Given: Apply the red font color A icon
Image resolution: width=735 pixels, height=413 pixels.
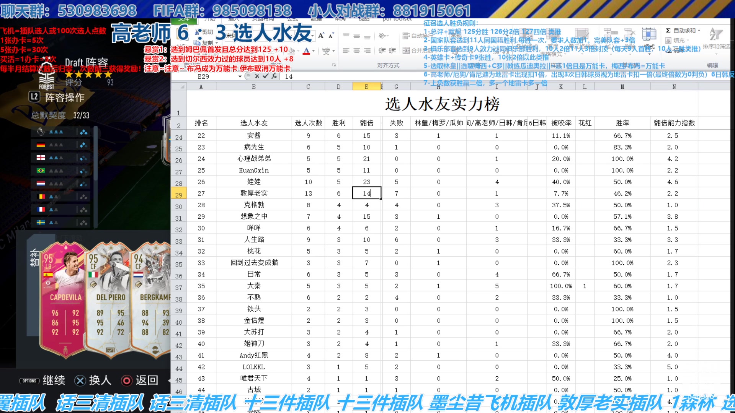Looking at the screenshot, I should [306, 51].
